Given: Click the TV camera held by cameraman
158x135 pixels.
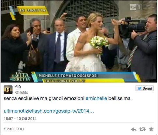Looking at the screenshot, I should (131, 28).
